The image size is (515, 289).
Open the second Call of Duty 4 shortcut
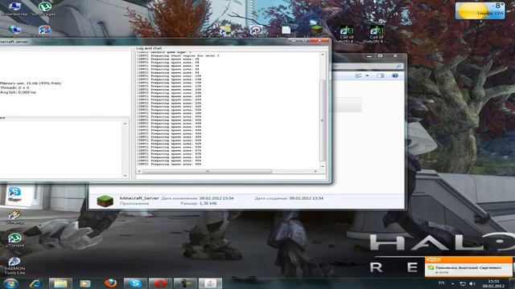point(376,34)
